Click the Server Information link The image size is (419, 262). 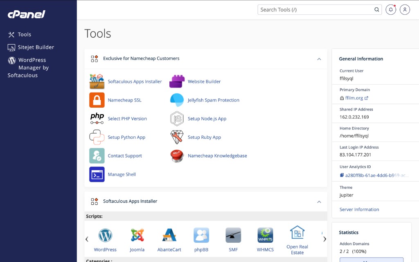pyautogui.click(x=359, y=210)
